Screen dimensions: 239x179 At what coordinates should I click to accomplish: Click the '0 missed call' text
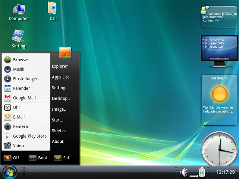point(214,47)
